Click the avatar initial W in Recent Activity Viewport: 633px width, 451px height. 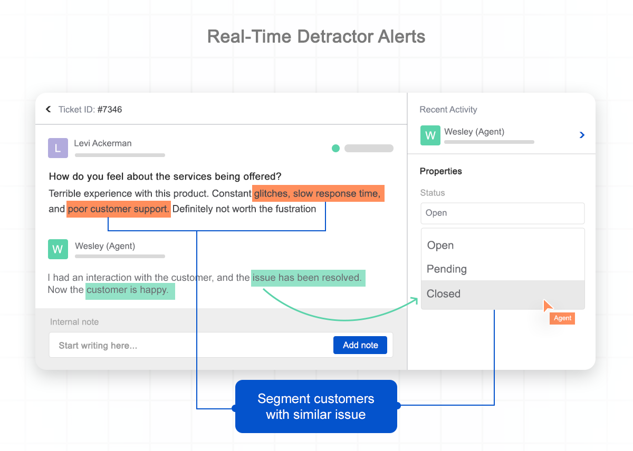click(x=430, y=135)
